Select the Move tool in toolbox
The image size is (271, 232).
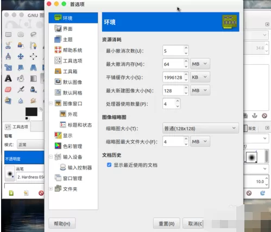click(x=21, y=57)
